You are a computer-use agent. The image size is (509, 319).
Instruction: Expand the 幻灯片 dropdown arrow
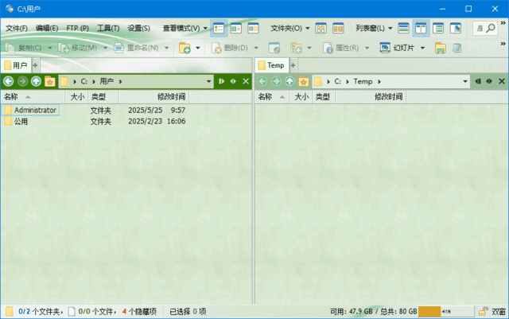point(422,48)
